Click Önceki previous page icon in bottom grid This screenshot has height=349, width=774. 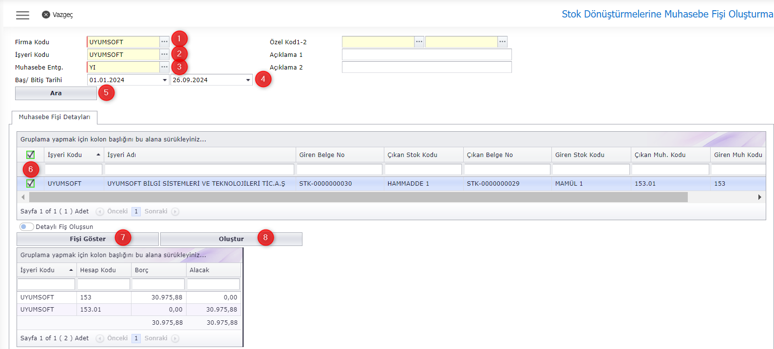100,338
